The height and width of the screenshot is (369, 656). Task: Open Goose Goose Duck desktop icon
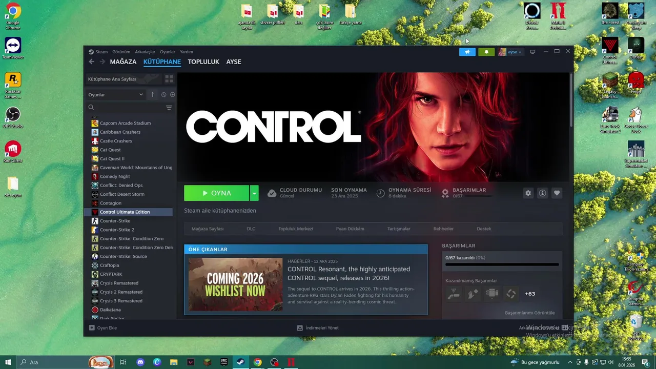tap(636, 120)
